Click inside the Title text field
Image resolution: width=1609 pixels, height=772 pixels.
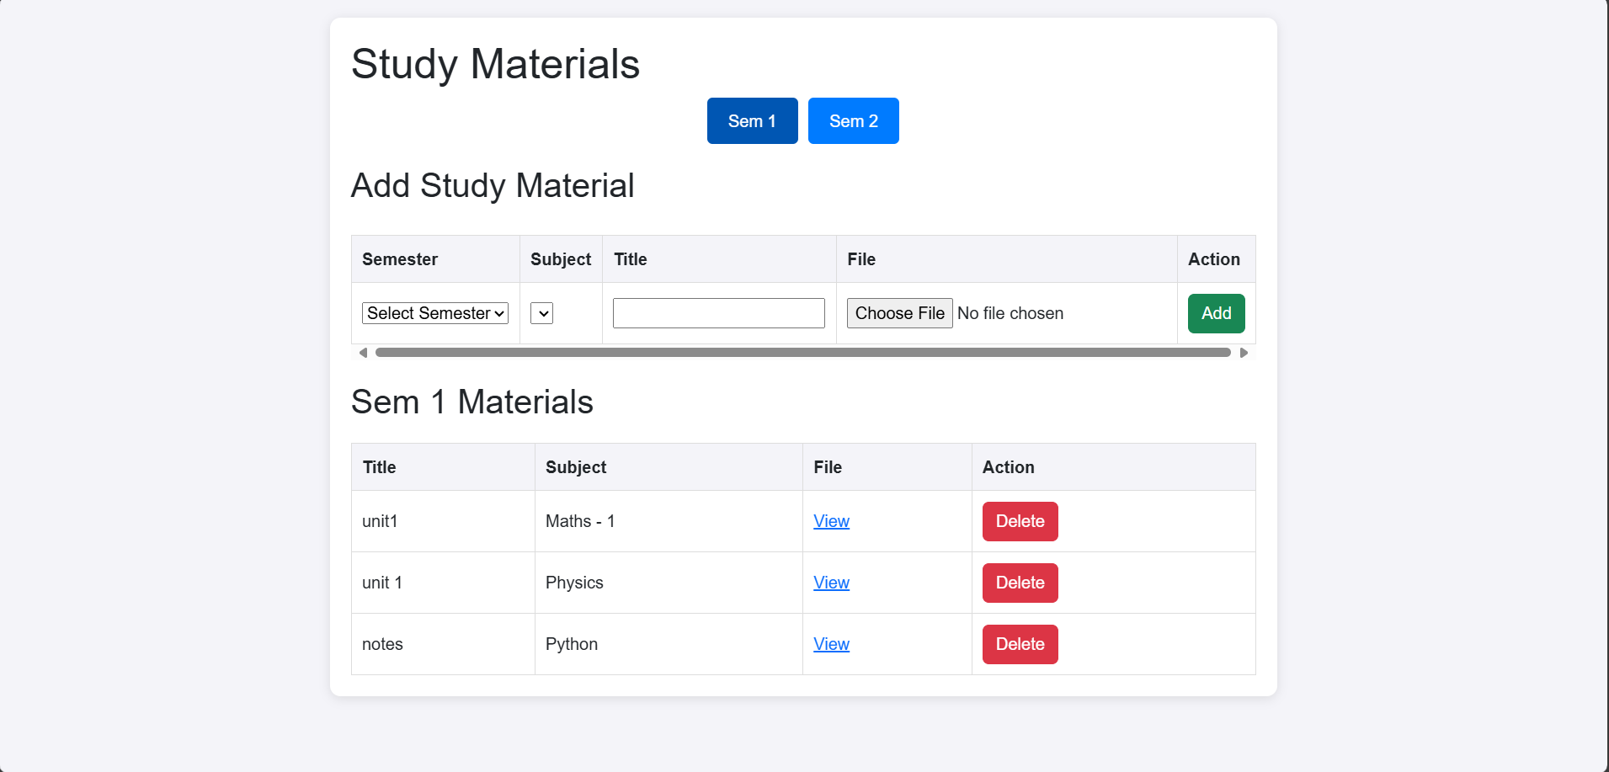click(x=718, y=312)
